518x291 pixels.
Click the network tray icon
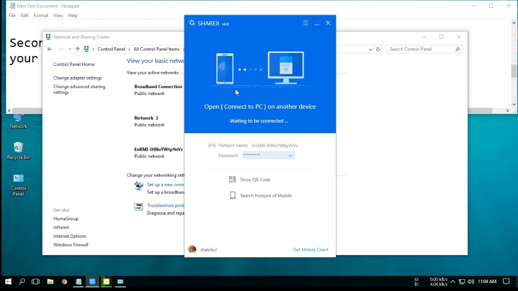tap(462, 282)
